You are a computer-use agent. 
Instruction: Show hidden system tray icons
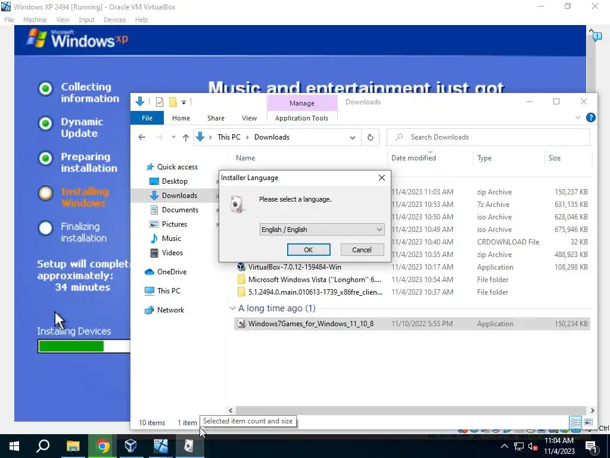coord(505,446)
